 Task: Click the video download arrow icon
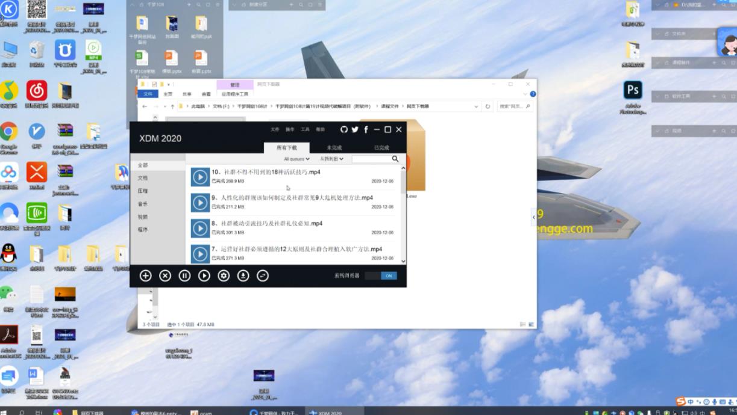[x=243, y=275]
